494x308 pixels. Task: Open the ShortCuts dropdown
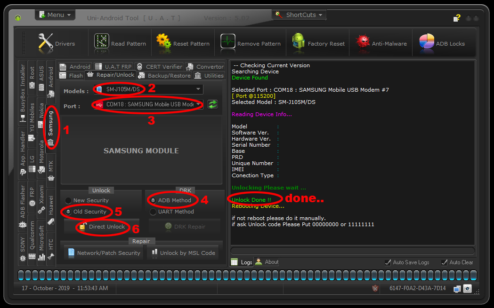[x=299, y=15]
